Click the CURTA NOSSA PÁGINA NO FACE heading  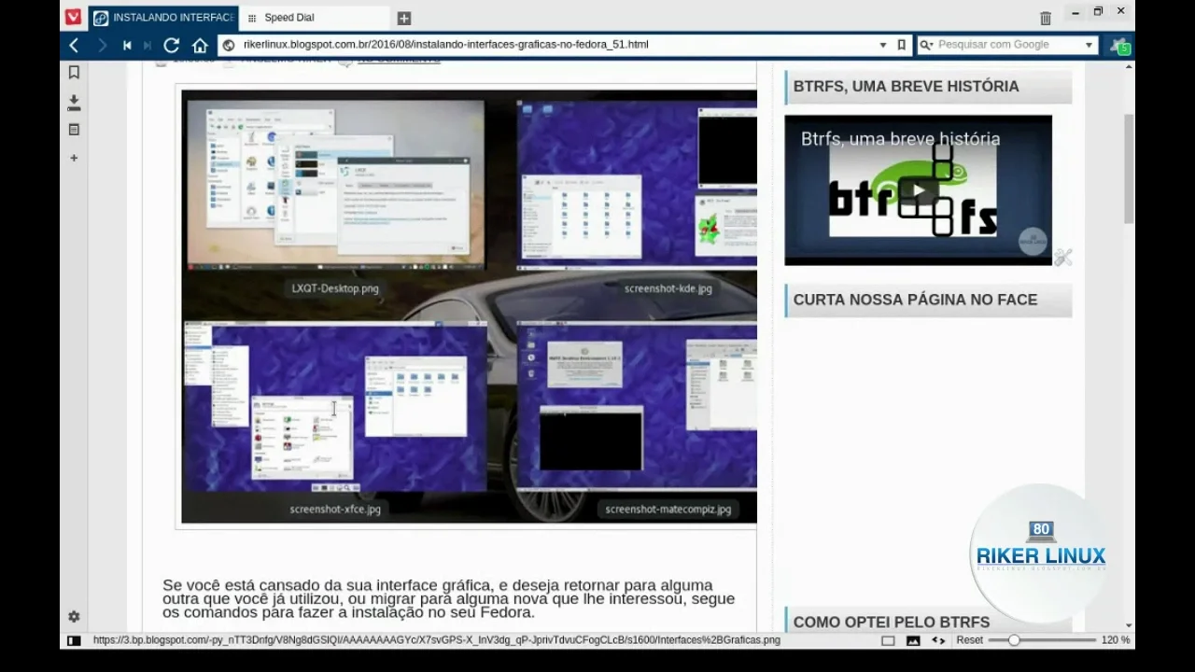tap(915, 300)
